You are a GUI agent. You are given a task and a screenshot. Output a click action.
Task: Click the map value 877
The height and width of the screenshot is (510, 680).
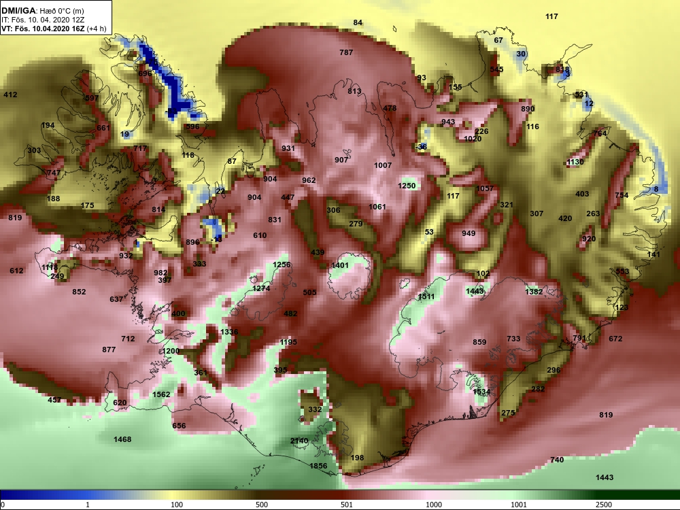pyautogui.click(x=109, y=350)
